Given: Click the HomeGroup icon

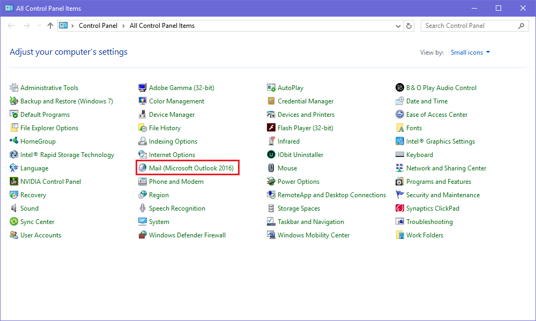Looking at the screenshot, I should pos(14,141).
